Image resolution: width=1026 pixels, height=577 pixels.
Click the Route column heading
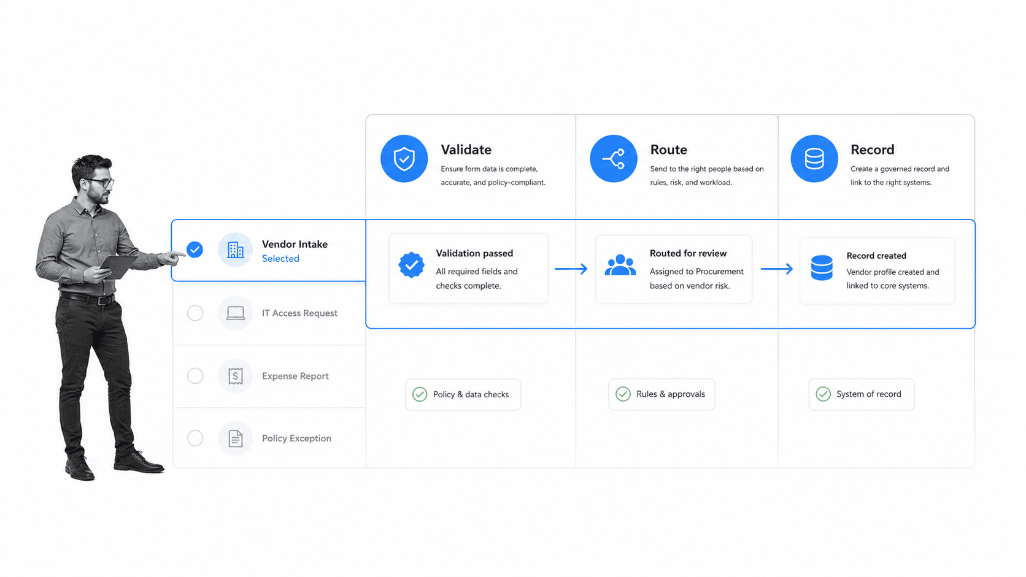click(669, 150)
